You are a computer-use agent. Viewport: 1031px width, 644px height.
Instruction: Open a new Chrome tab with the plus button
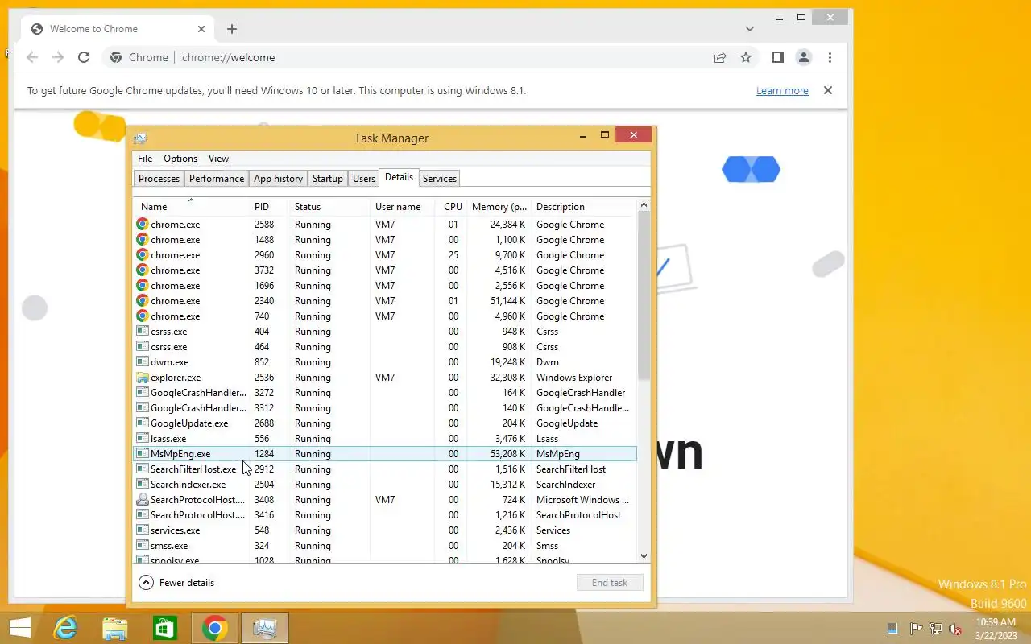pyautogui.click(x=232, y=29)
